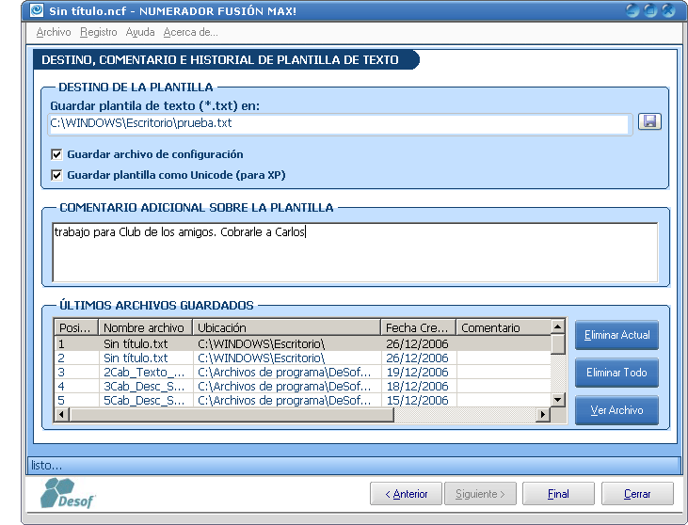Click the Ubicación column header

pyautogui.click(x=286, y=327)
